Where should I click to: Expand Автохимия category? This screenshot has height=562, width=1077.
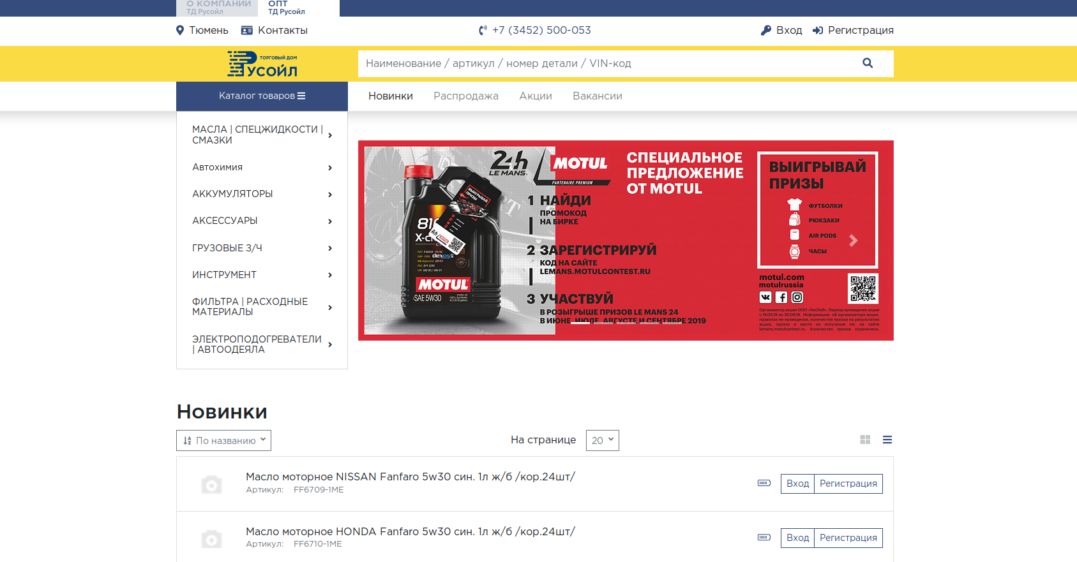click(262, 167)
